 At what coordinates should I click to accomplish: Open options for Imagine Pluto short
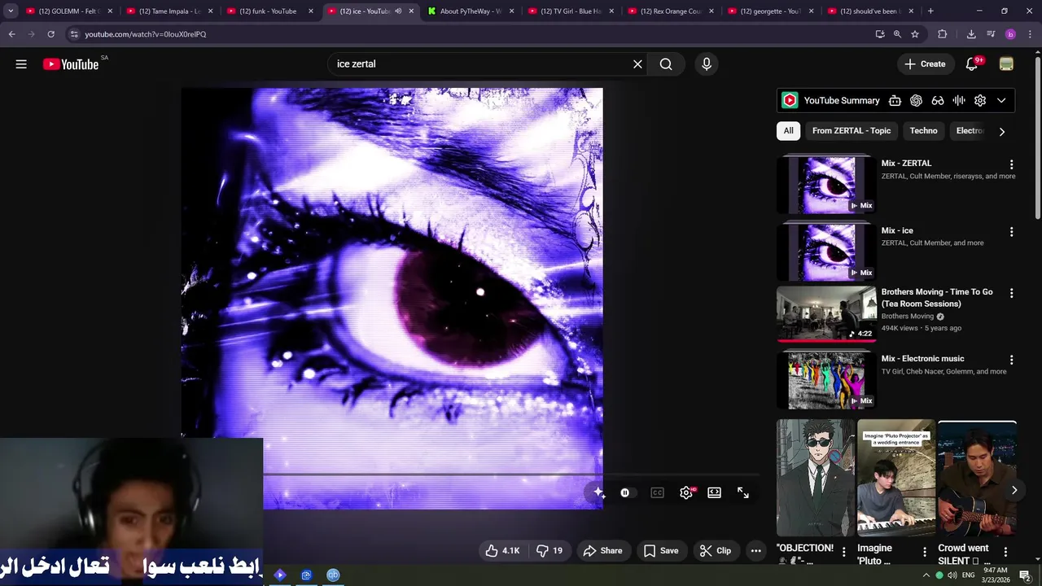click(x=924, y=552)
